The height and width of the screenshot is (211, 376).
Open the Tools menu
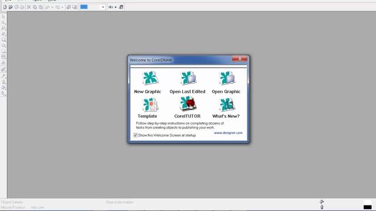37,1
